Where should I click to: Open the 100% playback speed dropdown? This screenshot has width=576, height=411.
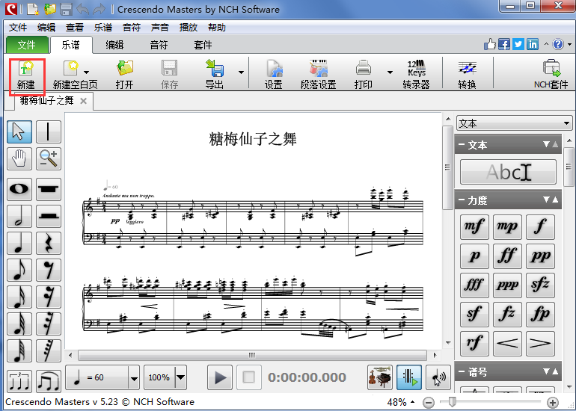point(181,377)
